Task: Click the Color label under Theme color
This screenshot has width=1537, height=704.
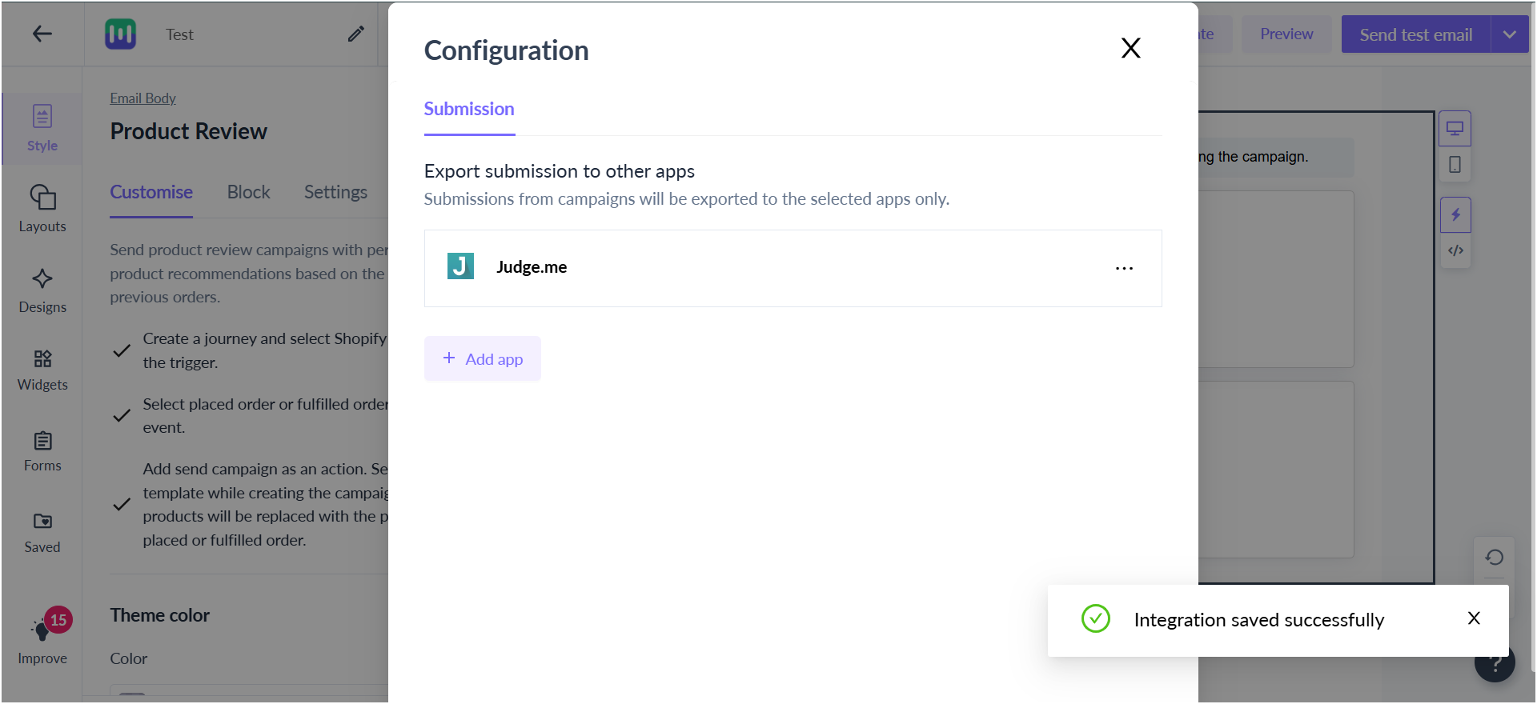Action: click(x=129, y=658)
